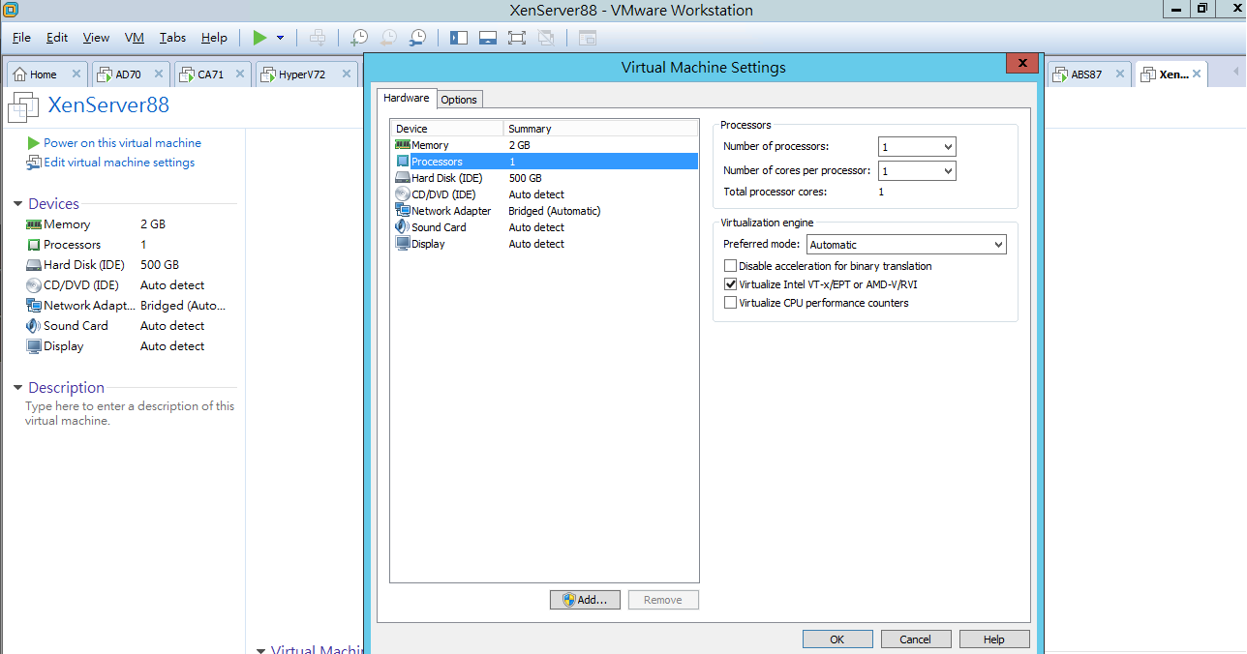Viewport: 1247px width, 654px height.
Task: Toggle the thumbnail bar toolbar icon
Action: point(488,38)
